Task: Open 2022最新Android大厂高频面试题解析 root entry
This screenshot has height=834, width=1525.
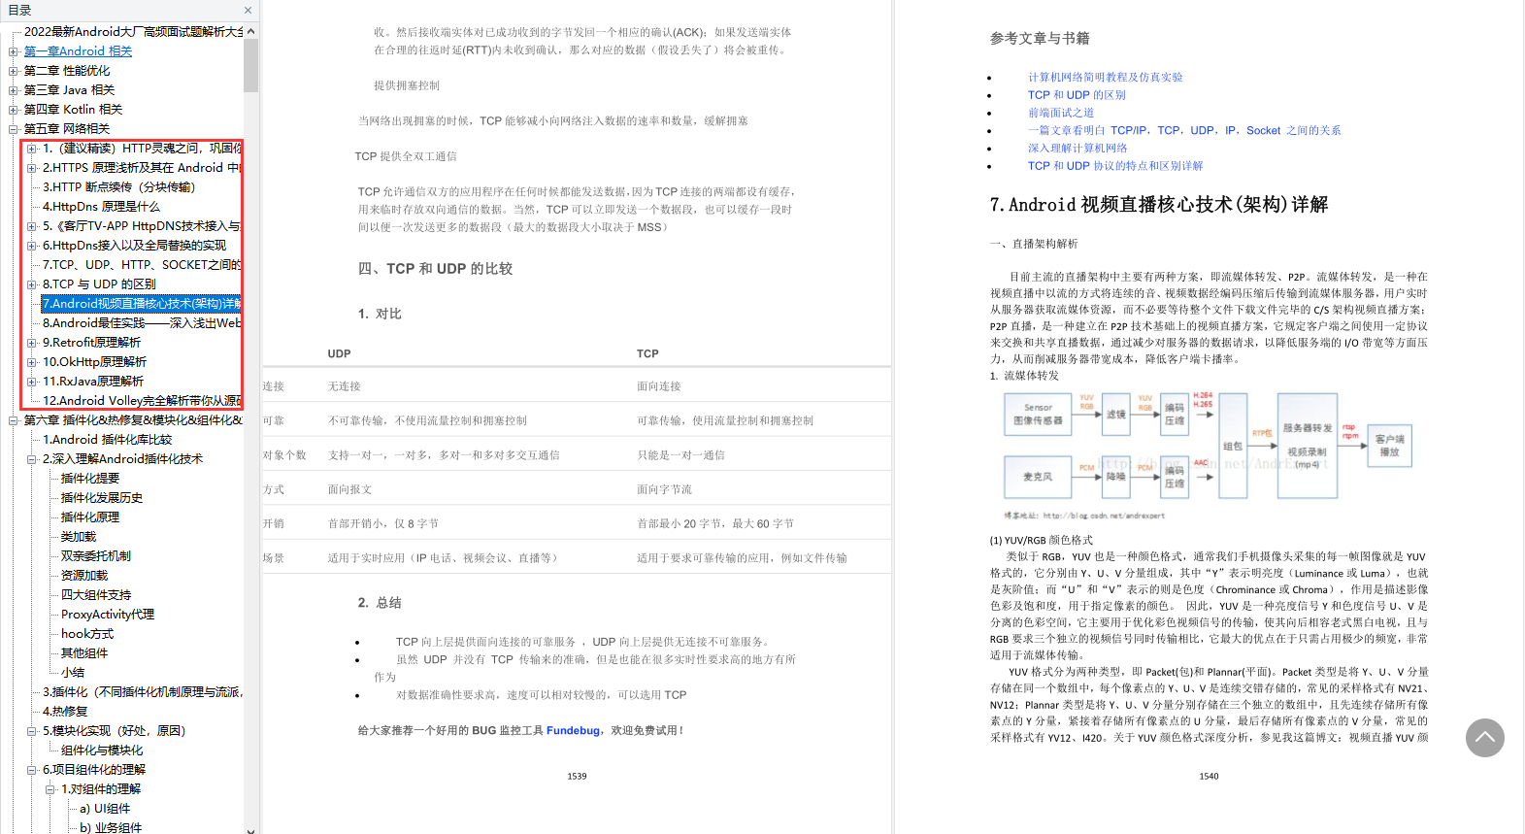Action: [134, 32]
